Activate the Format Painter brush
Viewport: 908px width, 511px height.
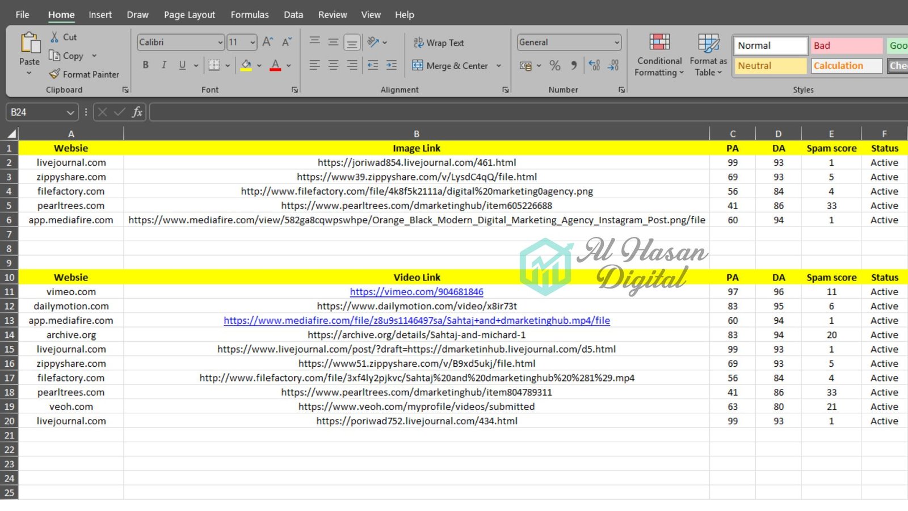[54, 74]
